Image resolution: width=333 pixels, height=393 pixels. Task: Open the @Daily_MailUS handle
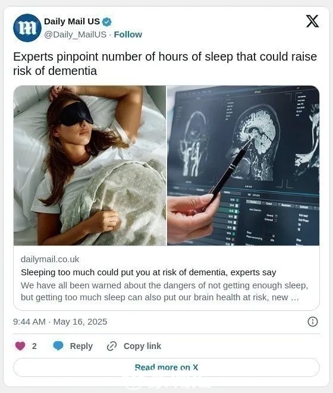76,34
